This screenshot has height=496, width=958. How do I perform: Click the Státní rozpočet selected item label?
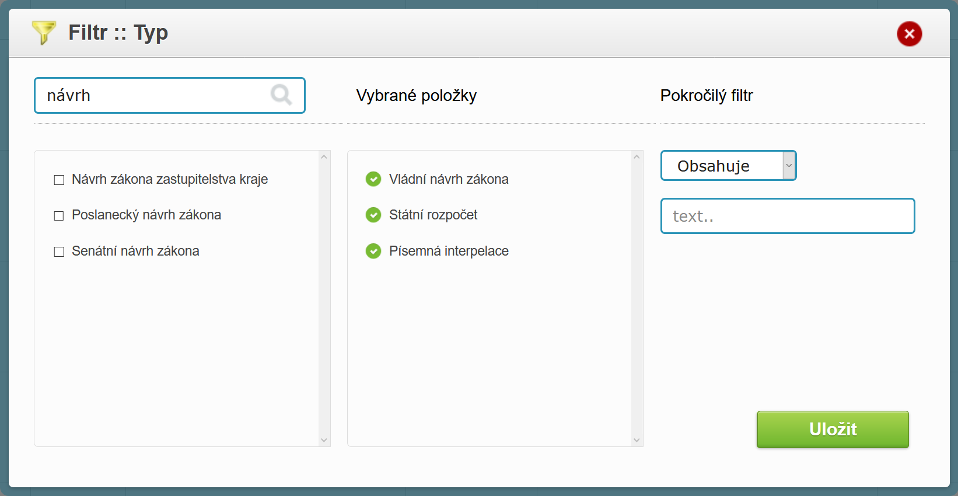[x=433, y=215]
